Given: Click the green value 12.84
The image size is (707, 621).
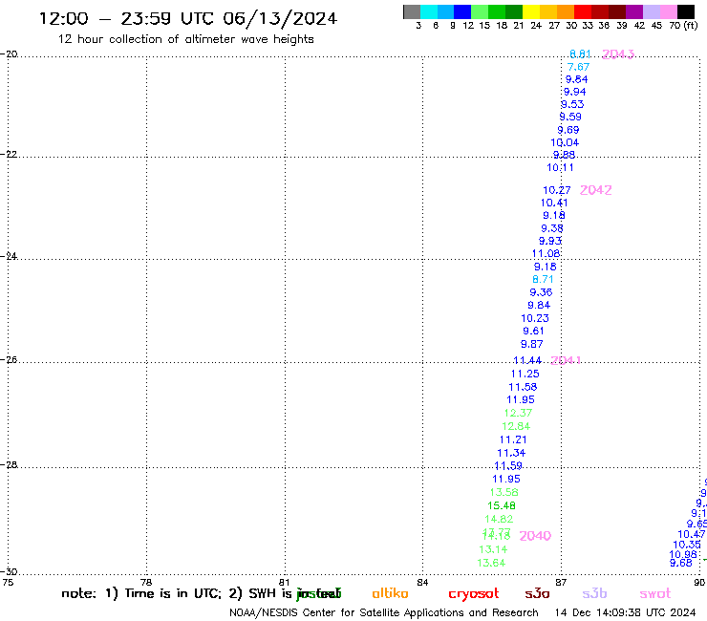Looking at the screenshot, I should coord(516,426).
